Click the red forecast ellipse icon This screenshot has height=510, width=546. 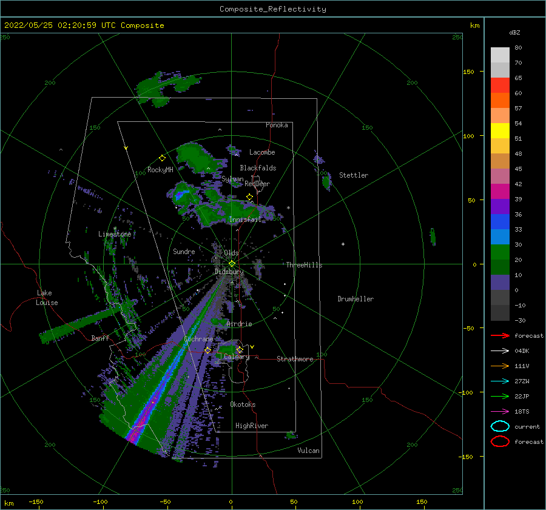pyautogui.click(x=500, y=441)
